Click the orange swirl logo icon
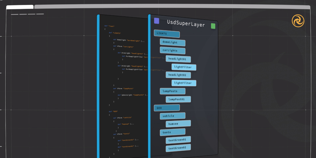This screenshot has width=316, height=158. 298,20
